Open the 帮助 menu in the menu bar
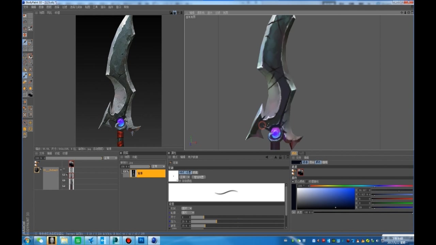The image size is (436, 245). coord(126,7)
